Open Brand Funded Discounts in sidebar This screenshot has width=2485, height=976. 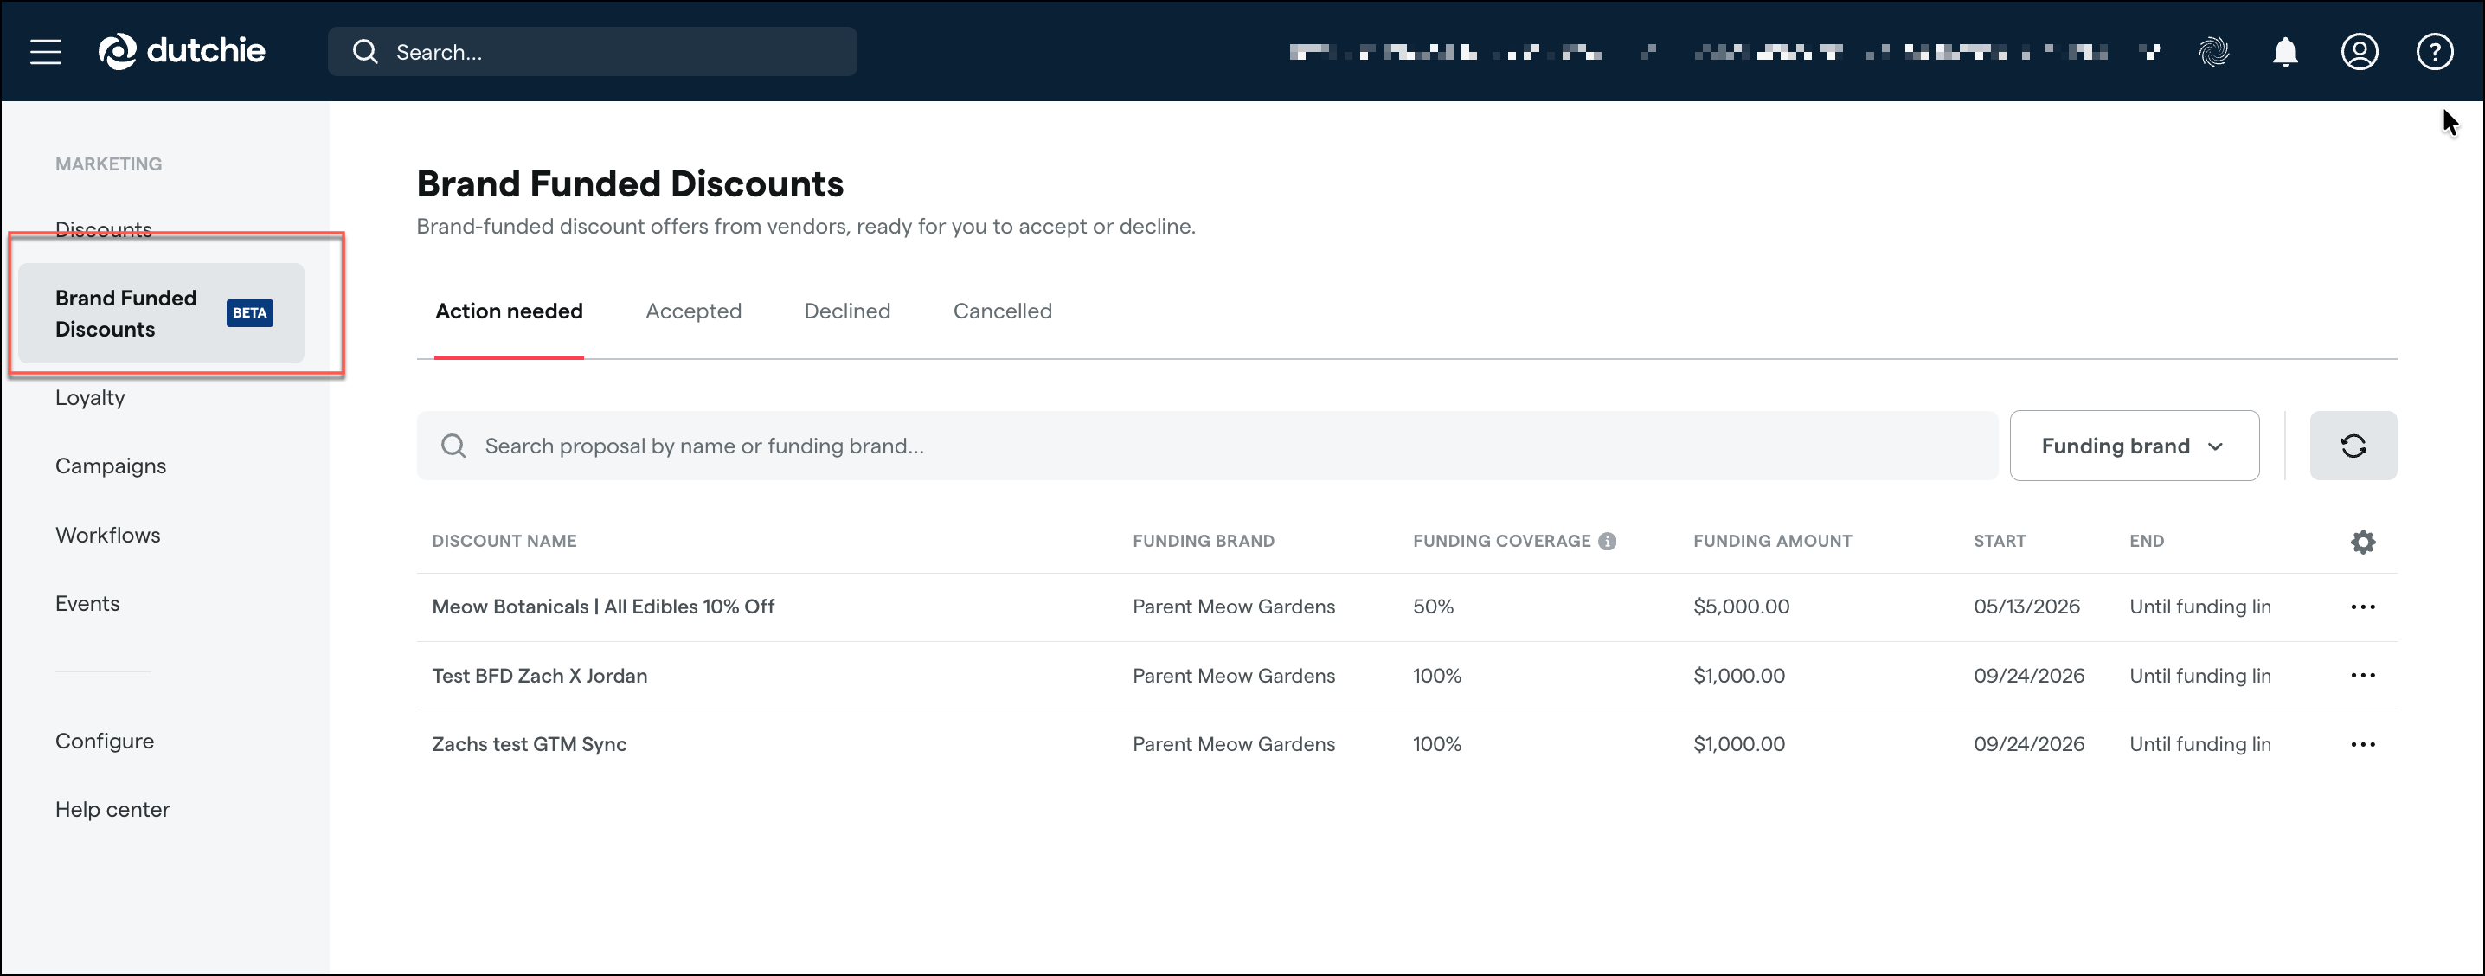(x=161, y=313)
